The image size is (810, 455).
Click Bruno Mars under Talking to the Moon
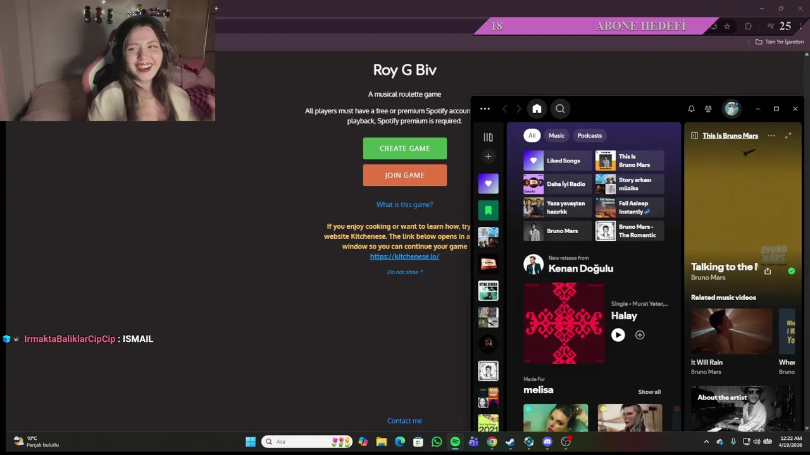[x=708, y=277]
